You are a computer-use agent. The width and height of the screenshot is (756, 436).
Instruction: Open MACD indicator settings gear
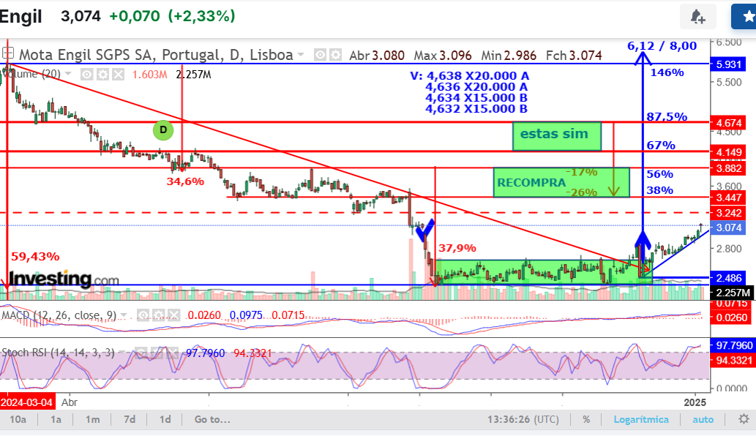[158, 315]
